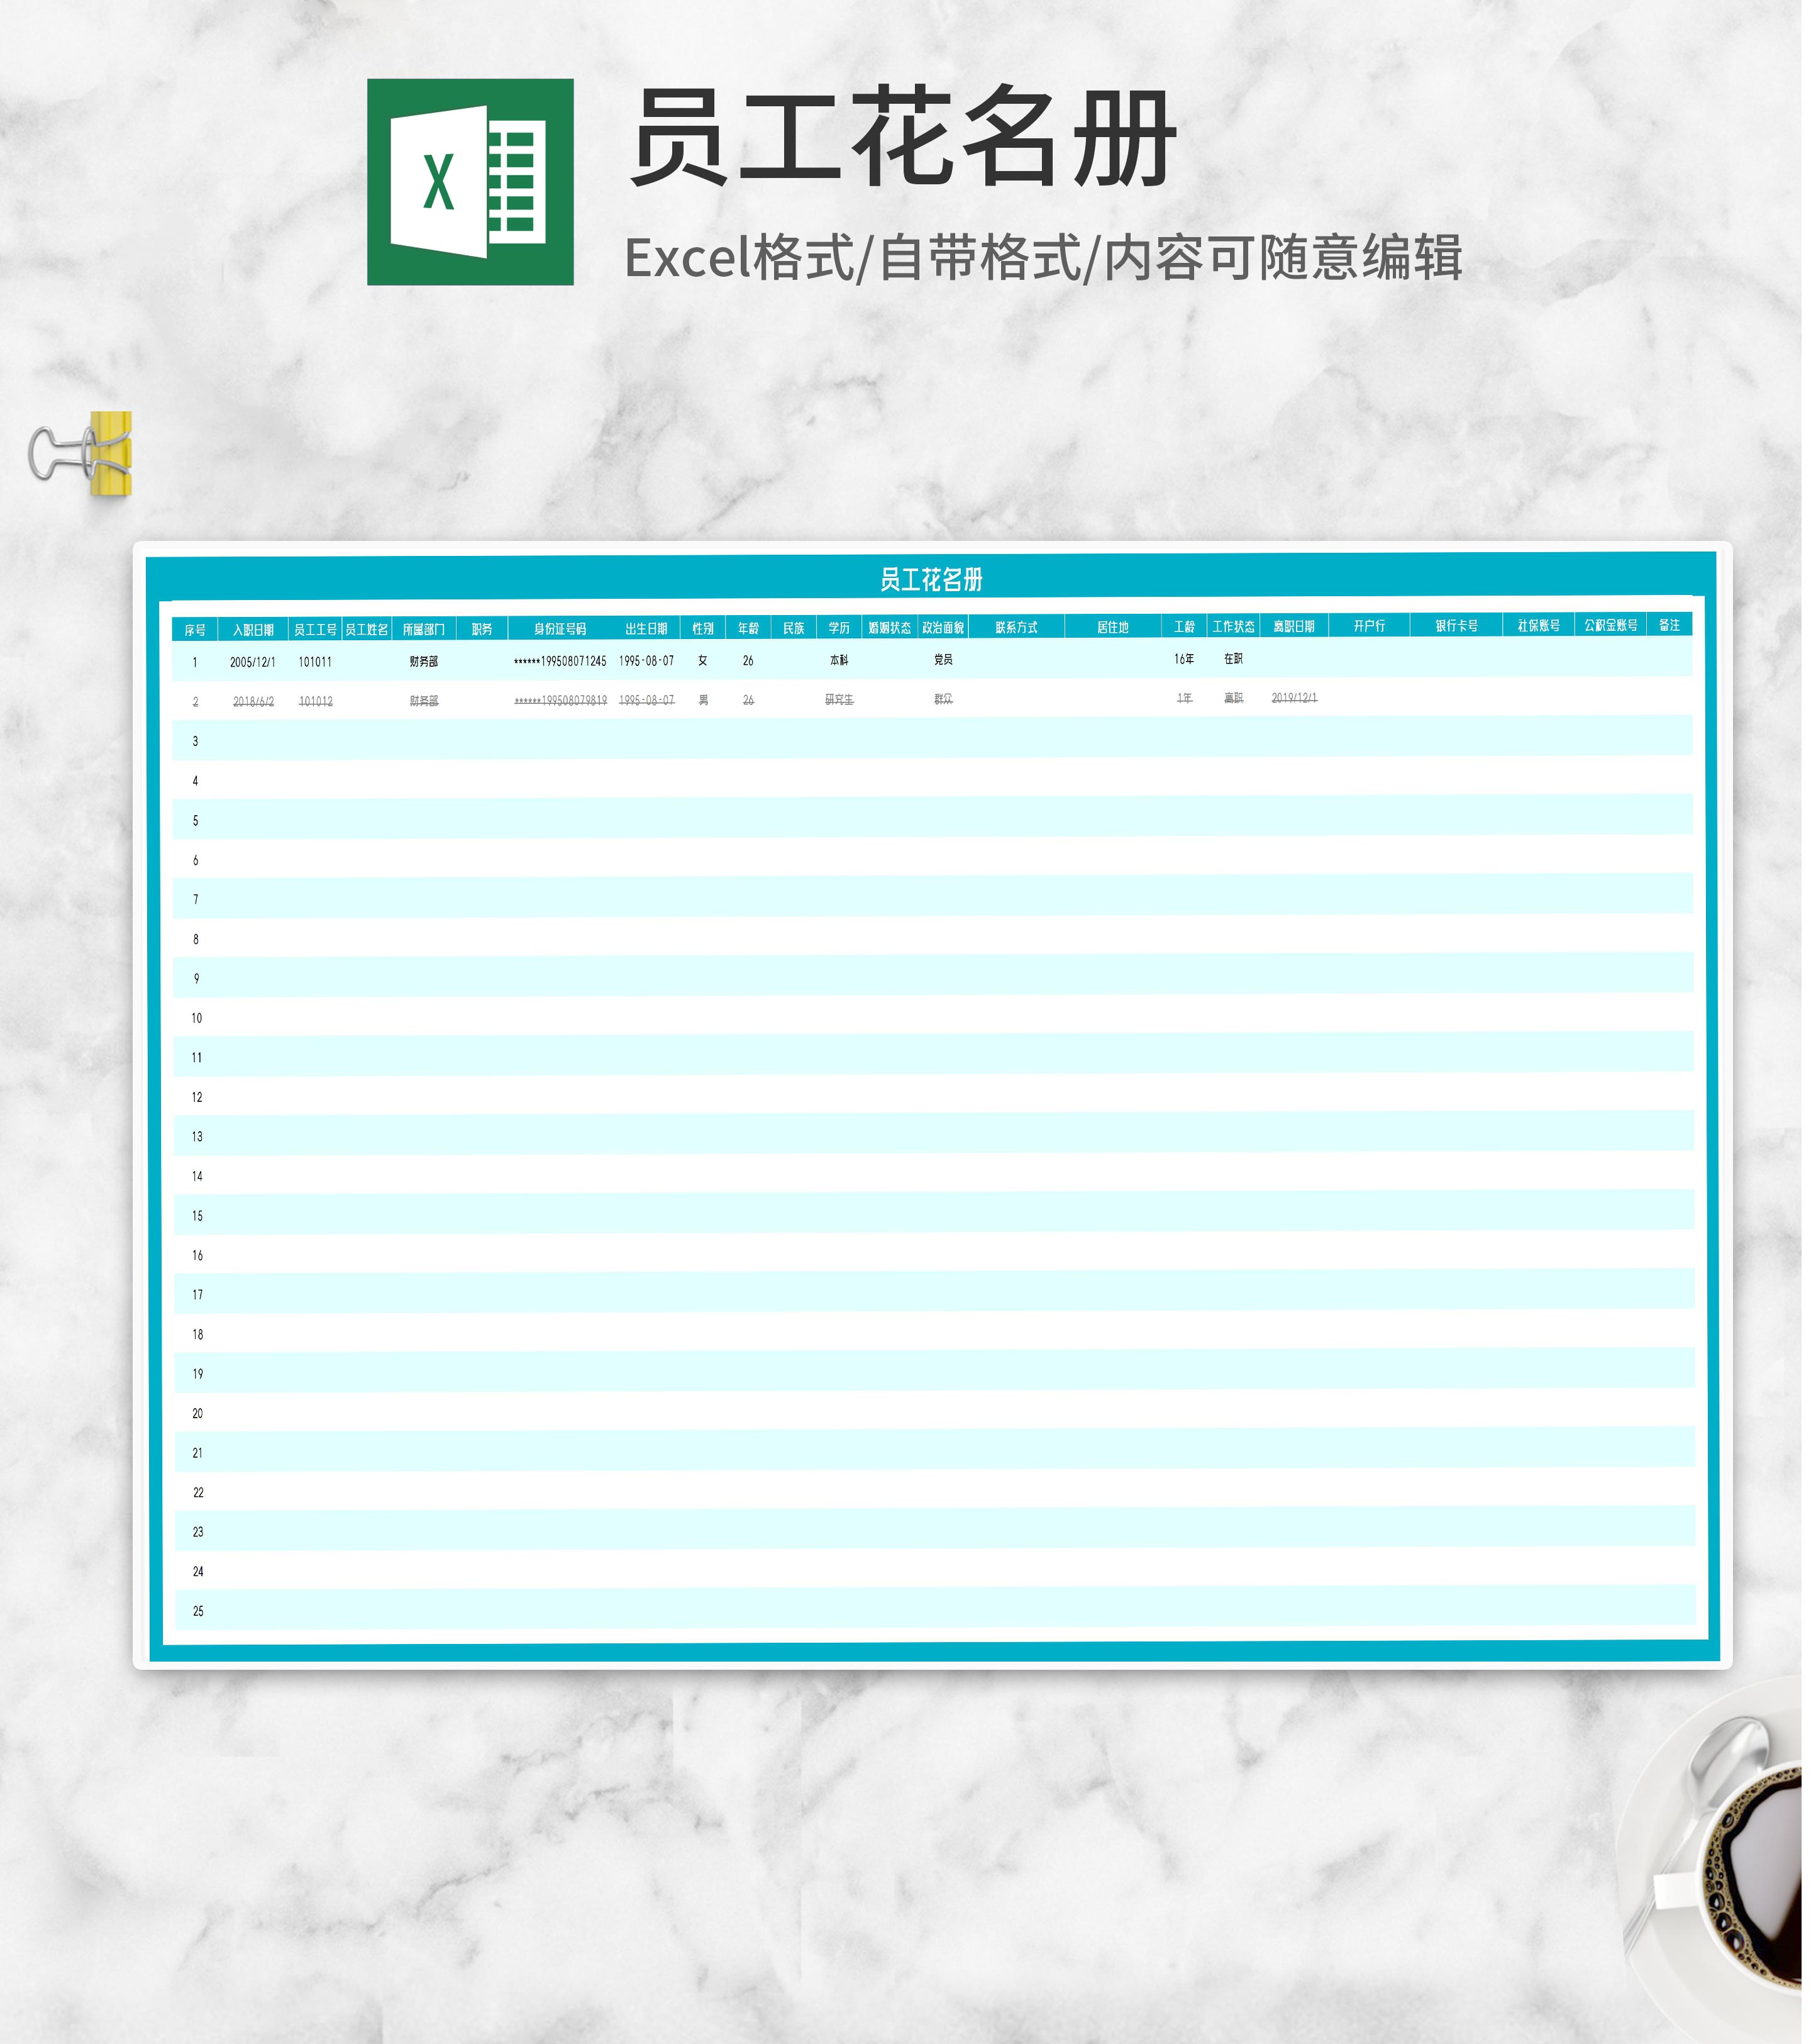Screen dimensions: 1811x2044
Task: Click the 2019/12/1 resignation date cell
Action: click(1294, 698)
